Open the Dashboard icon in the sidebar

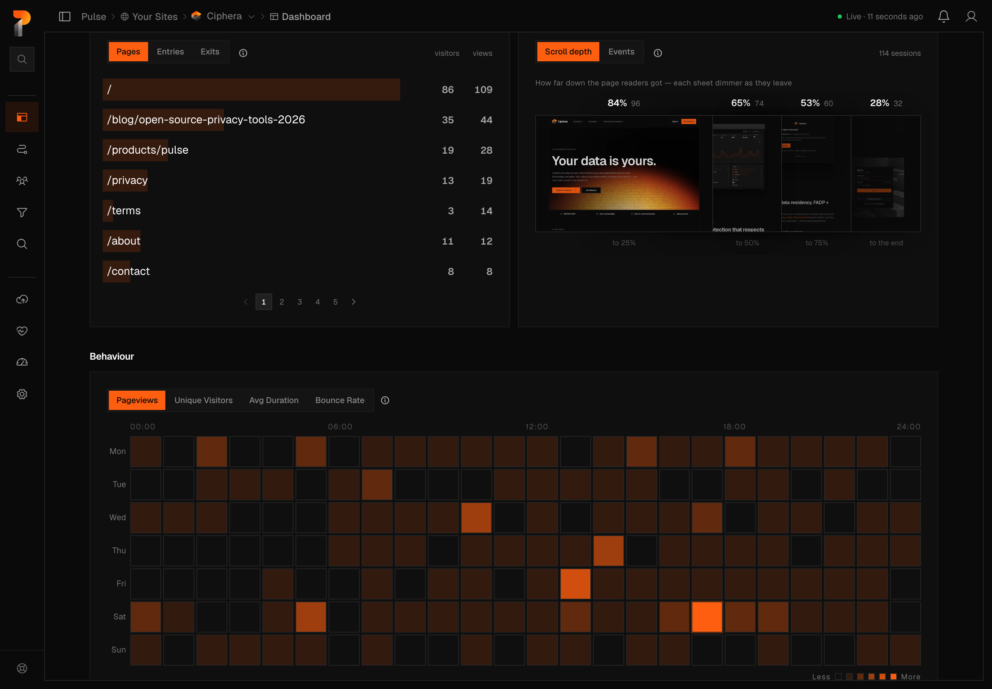[x=22, y=117]
